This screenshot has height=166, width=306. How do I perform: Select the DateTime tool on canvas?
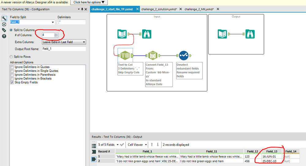coord(153,56)
